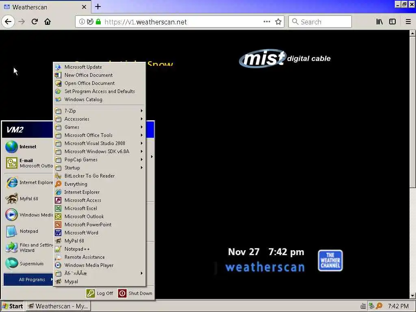Open Set Program Access and Defaults
This screenshot has width=416, height=312.
click(x=99, y=91)
